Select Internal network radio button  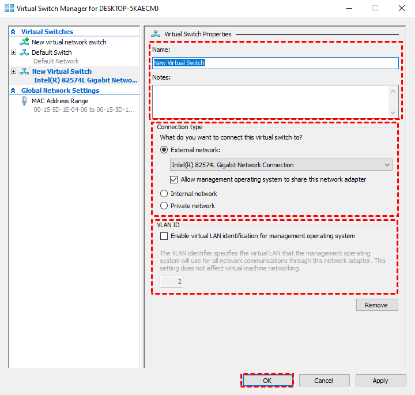coord(164,194)
